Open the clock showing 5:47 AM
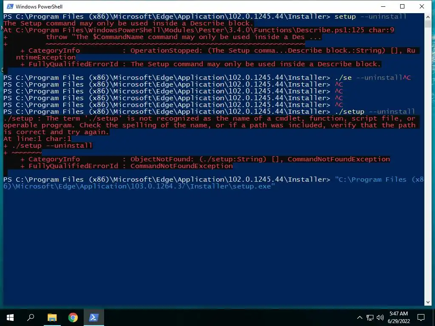The width and height of the screenshot is (435, 326). point(398,318)
